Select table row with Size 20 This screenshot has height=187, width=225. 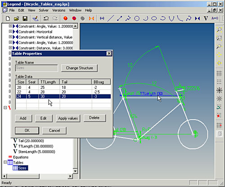coord(63,87)
